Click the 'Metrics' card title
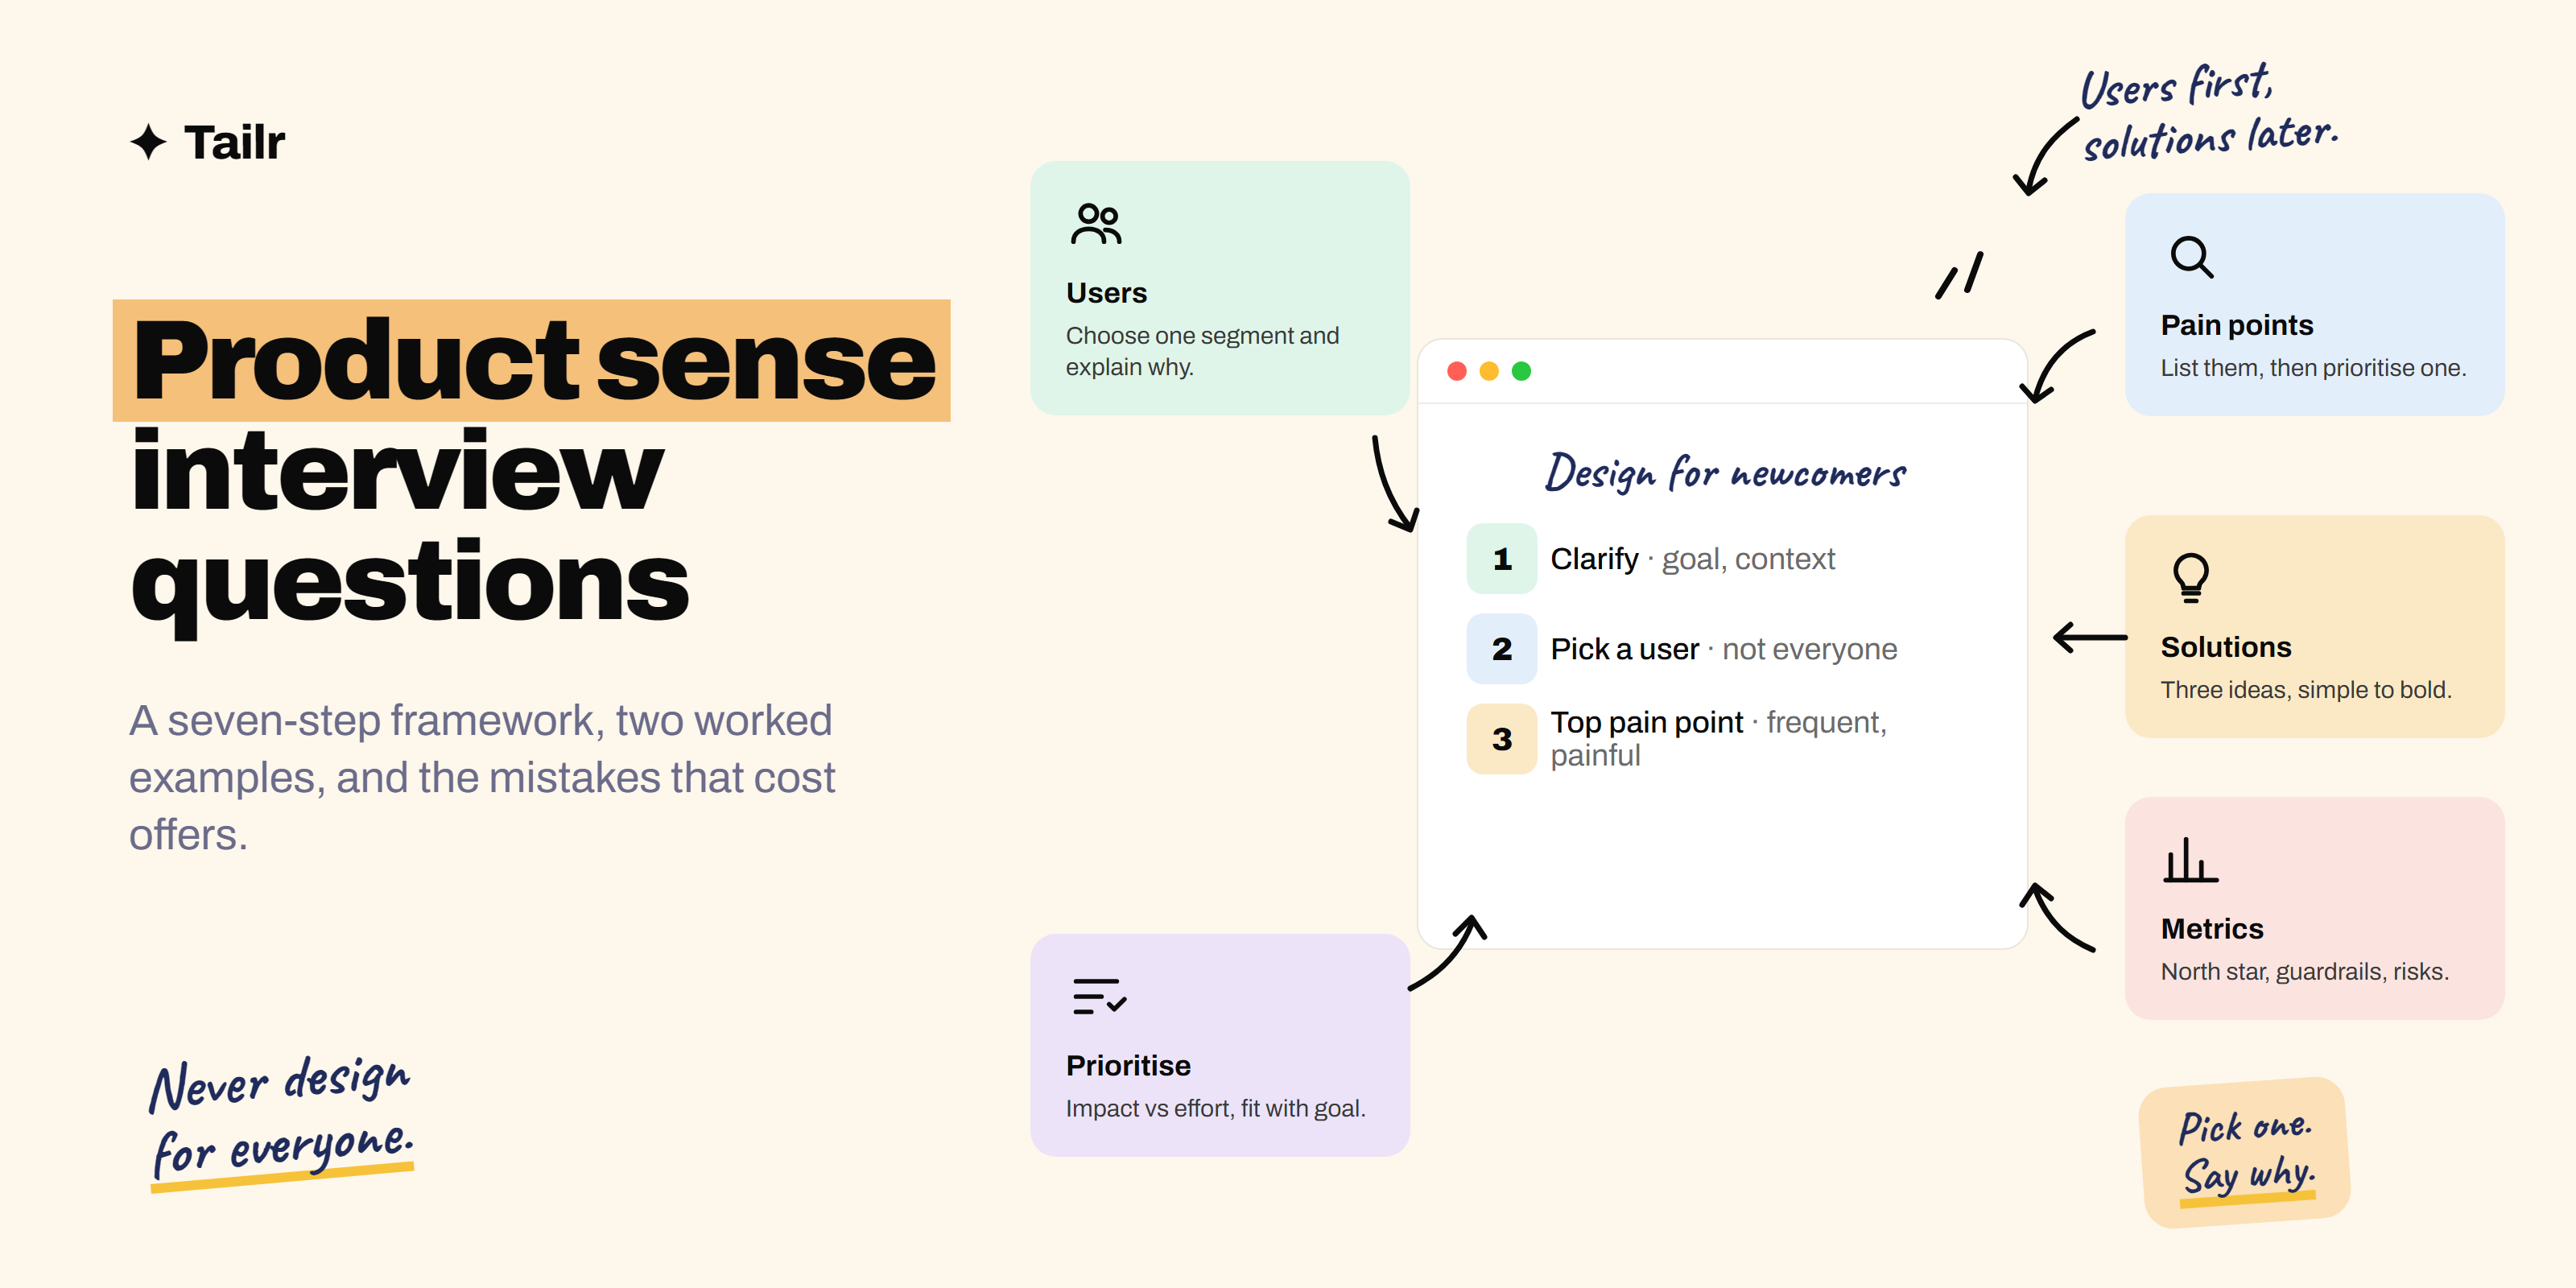This screenshot has width=2576, height=1288. click(x=2212, y=928)
